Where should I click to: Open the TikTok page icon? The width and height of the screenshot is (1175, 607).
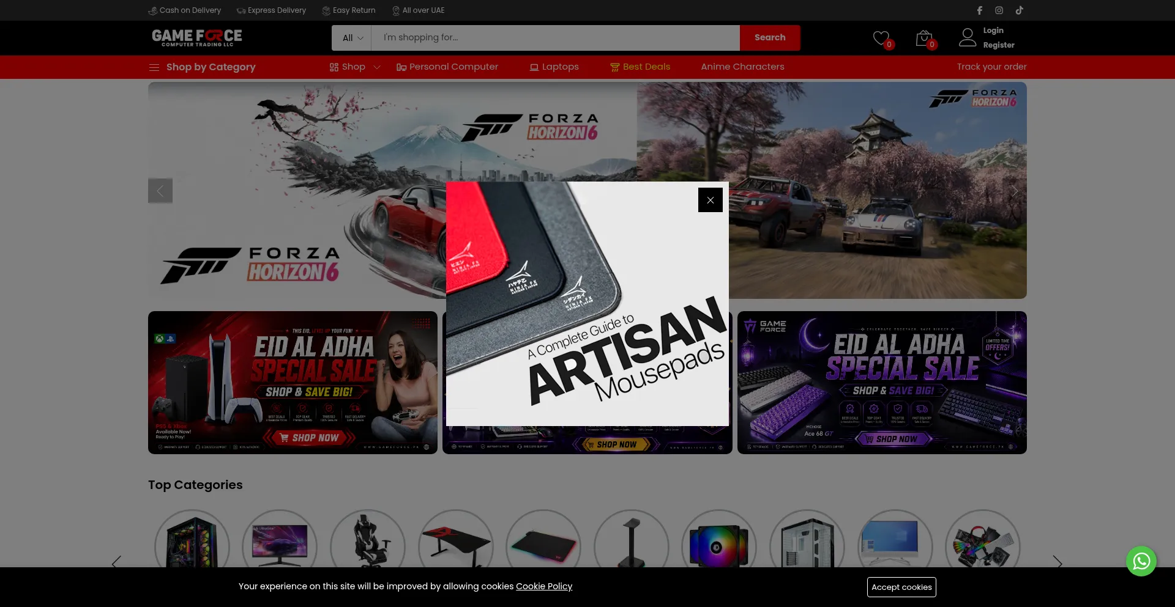click(x=1019, y=10)
